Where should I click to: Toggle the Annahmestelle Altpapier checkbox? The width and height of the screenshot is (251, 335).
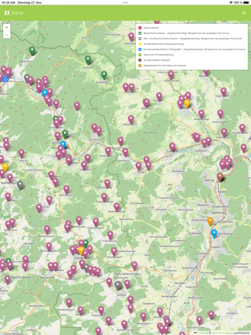point(140,60)
